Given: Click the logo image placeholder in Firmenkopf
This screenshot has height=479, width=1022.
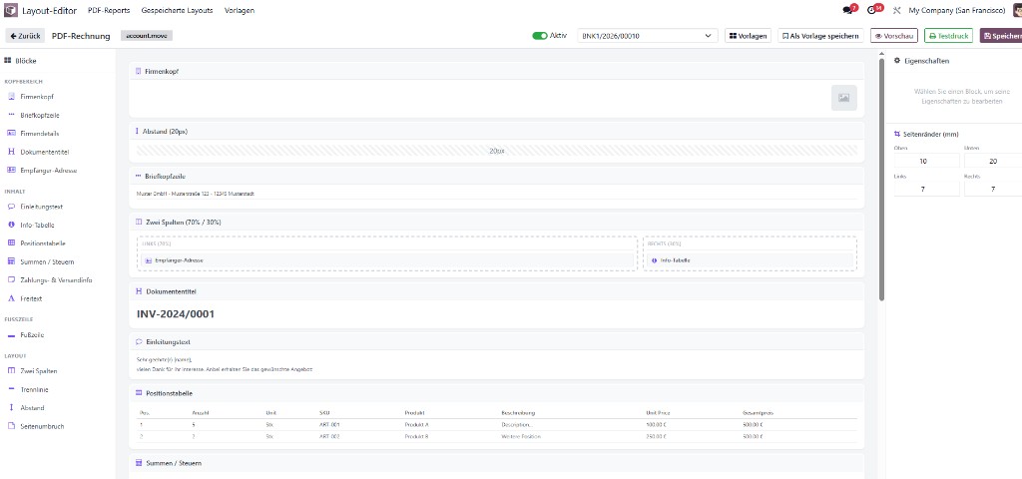Looking at the screenshot, I should [843, 98].
